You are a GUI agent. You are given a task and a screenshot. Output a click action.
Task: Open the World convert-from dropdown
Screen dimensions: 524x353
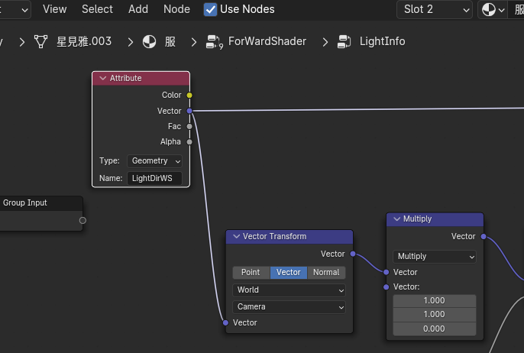coord(289,290)
